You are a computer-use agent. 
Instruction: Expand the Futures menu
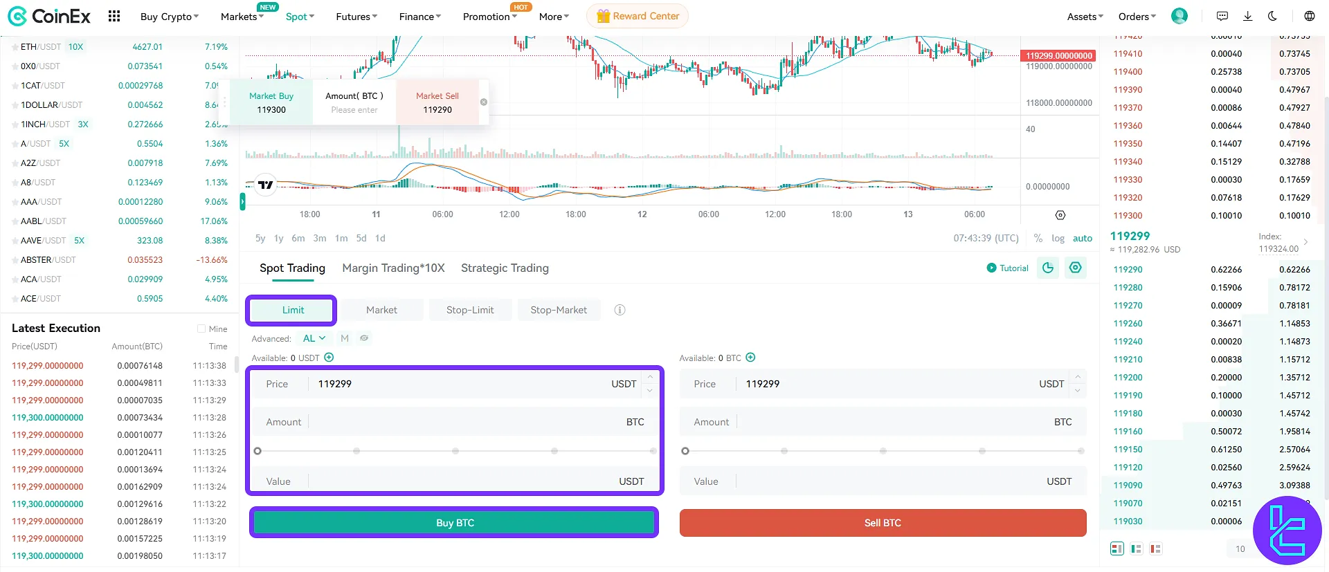(x=356, y=17)
